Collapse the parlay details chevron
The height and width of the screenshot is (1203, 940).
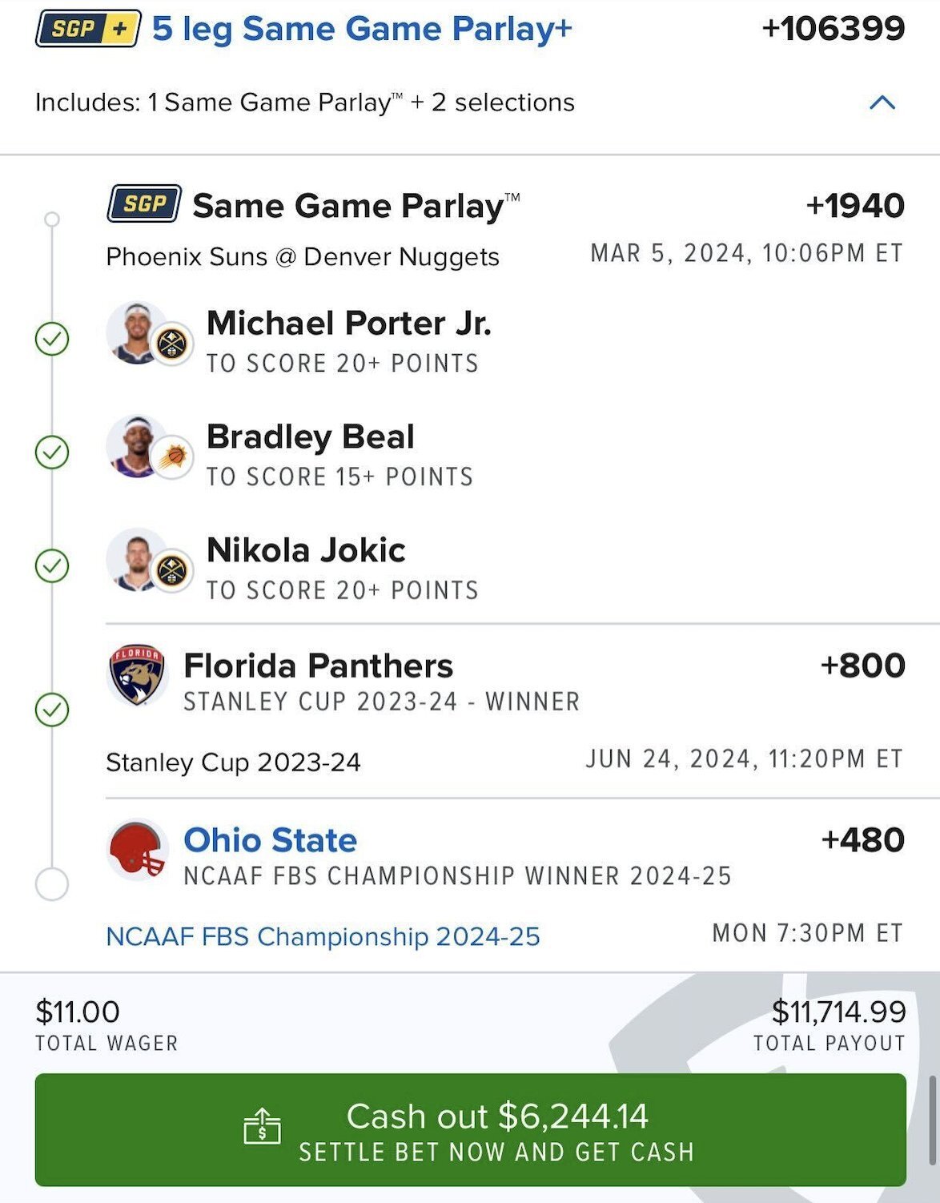pyautogui.click(x=882, y=103)
